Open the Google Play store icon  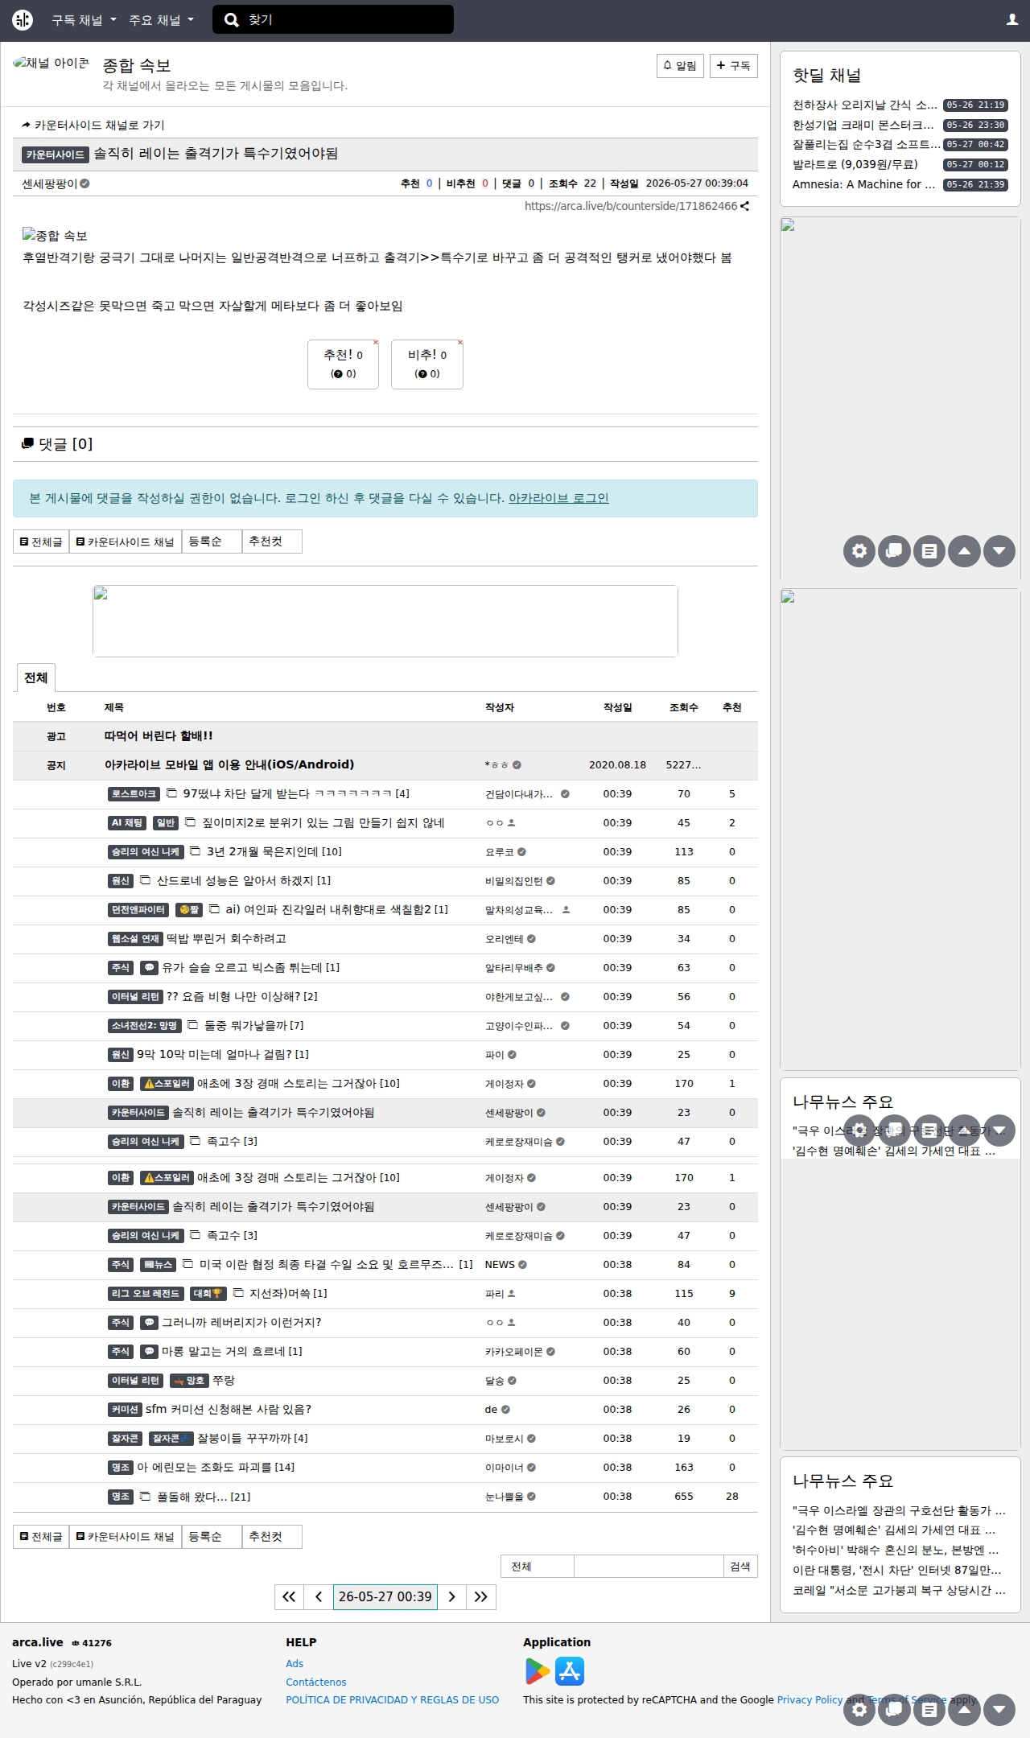point(538,1671)
